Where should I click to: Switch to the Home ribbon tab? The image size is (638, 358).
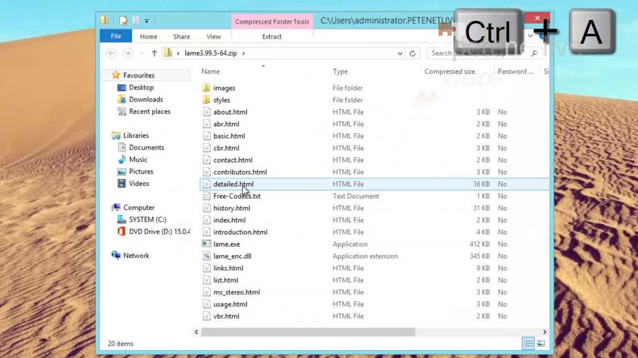click(x=149, y=36)
